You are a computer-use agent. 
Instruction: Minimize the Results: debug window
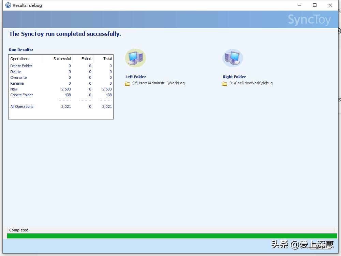tap(299, 5)
